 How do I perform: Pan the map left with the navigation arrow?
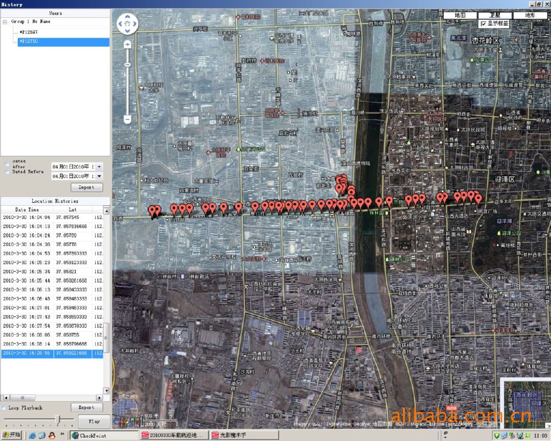(x=121, y=24)
